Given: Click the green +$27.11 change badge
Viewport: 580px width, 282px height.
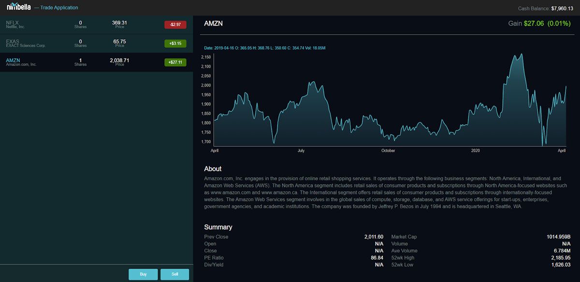Looking at the screenshot, I should pos(175,62).
